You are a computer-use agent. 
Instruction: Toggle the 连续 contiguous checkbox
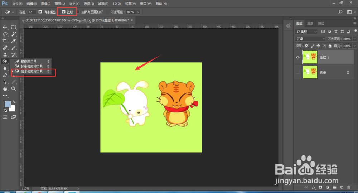click(63, 12)
